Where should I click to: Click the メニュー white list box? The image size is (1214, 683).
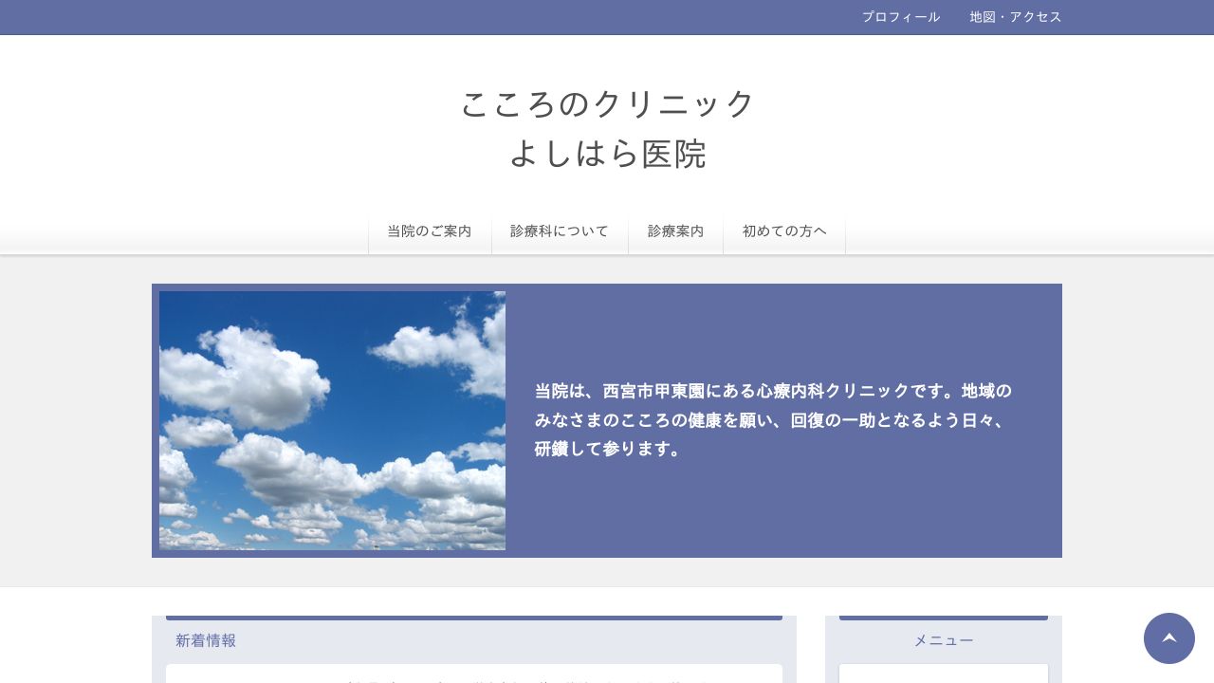click(x=943, y=675)
